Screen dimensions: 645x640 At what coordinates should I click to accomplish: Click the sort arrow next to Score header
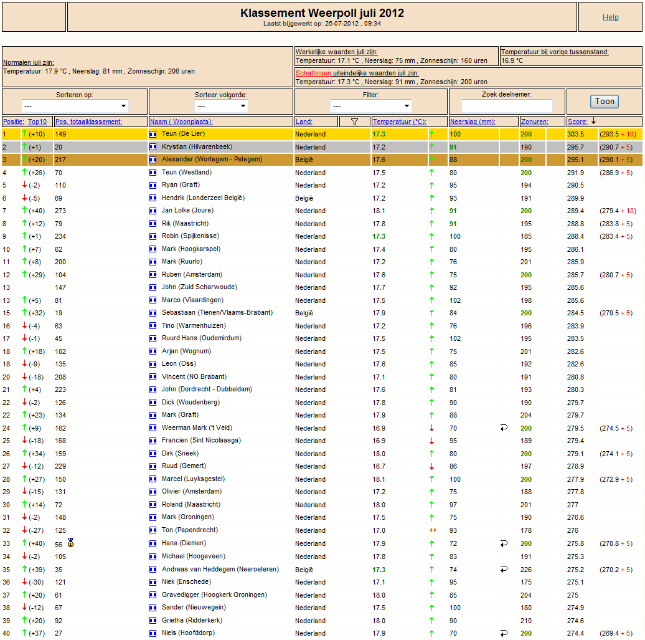593,121
